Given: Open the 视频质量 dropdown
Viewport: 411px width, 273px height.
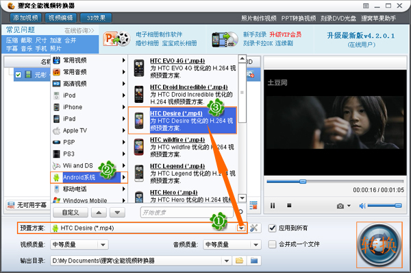Looking at the screenshot, I should coord(79,245).
